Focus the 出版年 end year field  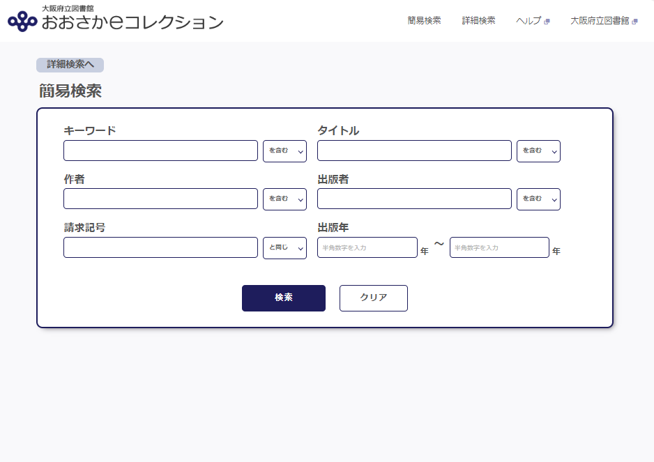coord(499,247)
